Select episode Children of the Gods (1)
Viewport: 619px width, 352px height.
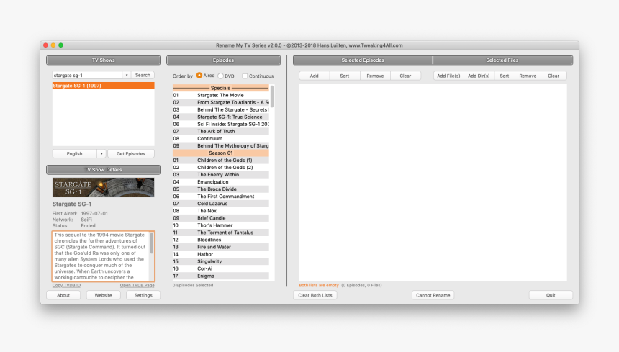221,161
